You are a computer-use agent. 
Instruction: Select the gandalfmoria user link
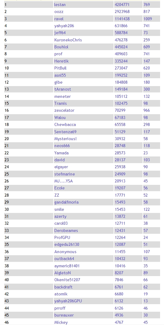[x=66, y=202]
